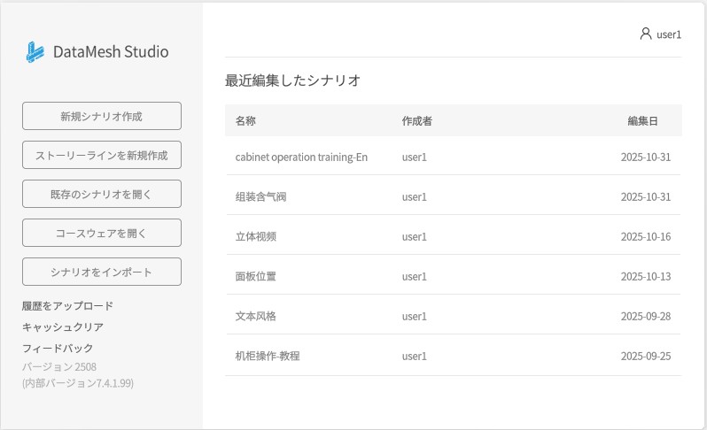707x430 pixels.
Task: Click ストーリーラインを新規作成 button
Action: coord(102,155)
